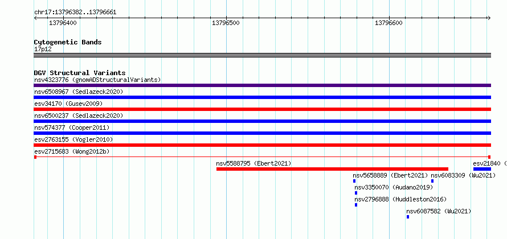Click the chr17:13796382..13796661 region label
The height and width of the screenshot is (239, 507).
(x=75, y=13)
